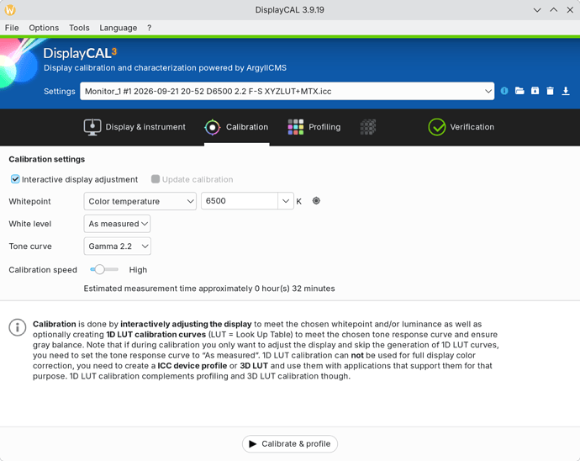Switch to the Profiling tab
The image size is (580, 461).
314,127
